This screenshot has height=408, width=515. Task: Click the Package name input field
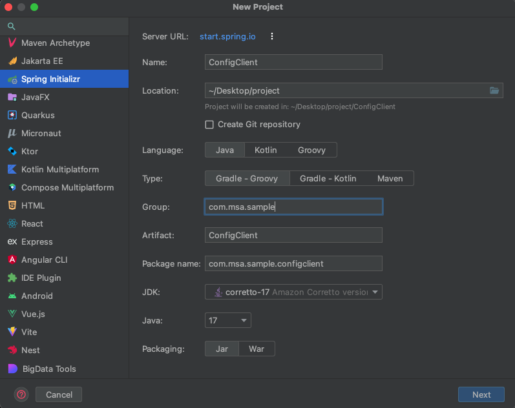click(293, 263)
